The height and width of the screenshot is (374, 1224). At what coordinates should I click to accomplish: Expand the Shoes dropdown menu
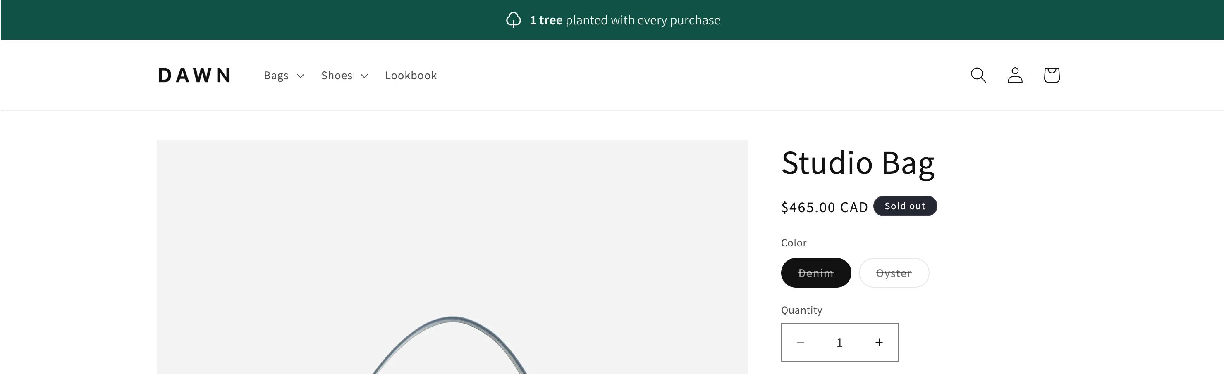pyautogui.click(x=337, y=76)
